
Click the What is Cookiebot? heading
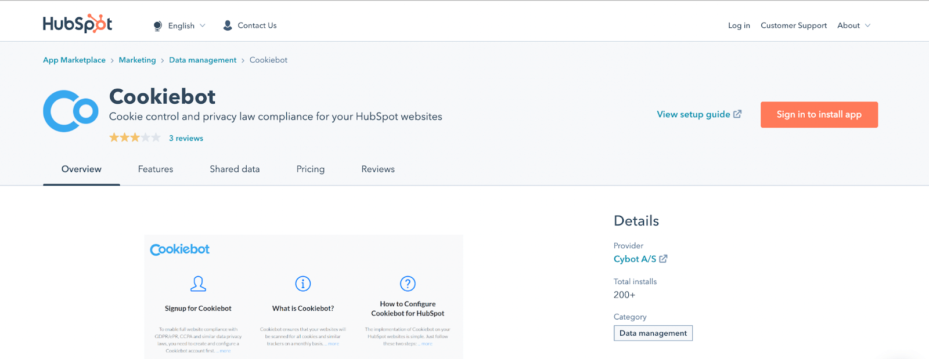[303, 309]
